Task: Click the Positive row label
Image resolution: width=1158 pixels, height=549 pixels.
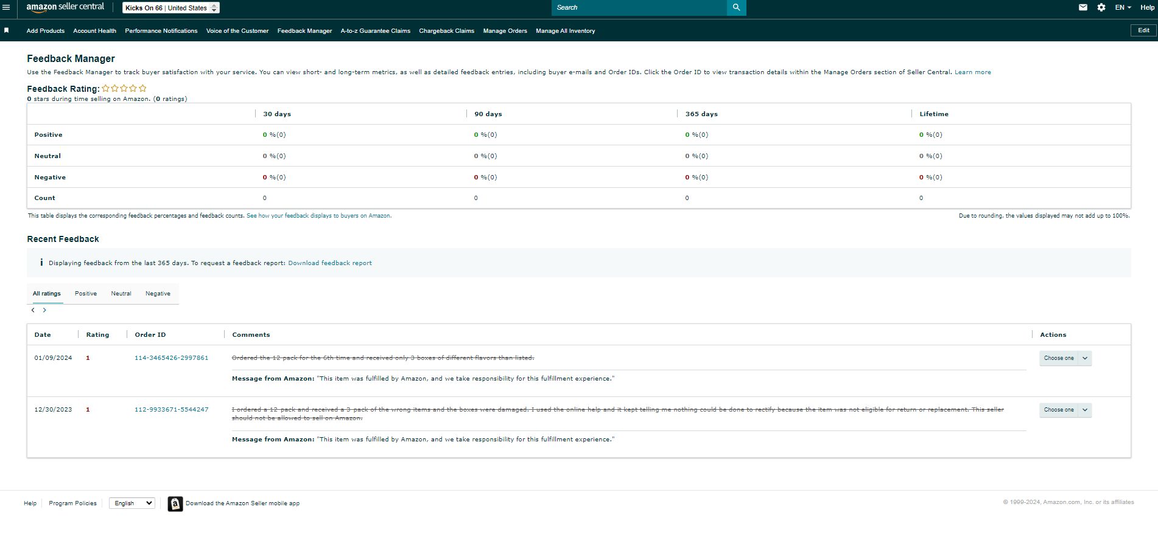Action: pyautogui.click(x=48, y=135)
